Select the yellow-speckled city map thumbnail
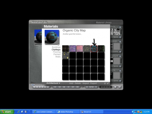152x114 pixels. (87, 48)
